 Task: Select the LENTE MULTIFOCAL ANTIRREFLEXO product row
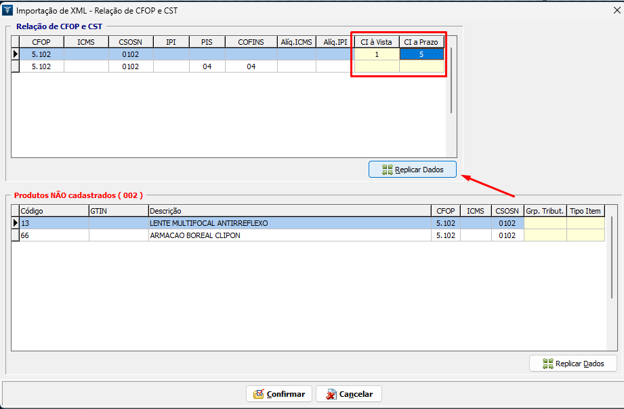point(209,223)
